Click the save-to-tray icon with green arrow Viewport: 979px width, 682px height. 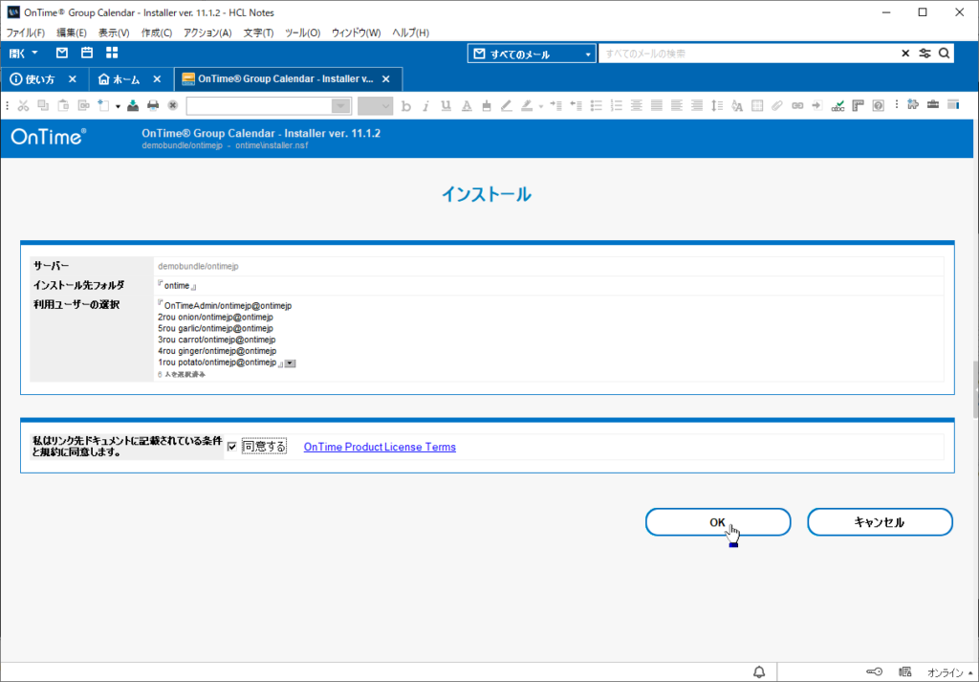133,105
